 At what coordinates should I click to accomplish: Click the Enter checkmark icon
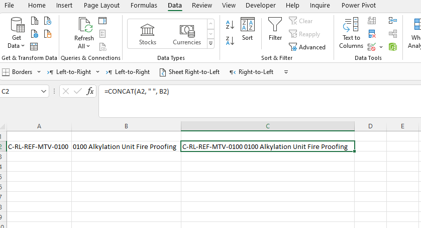(77, 92)
